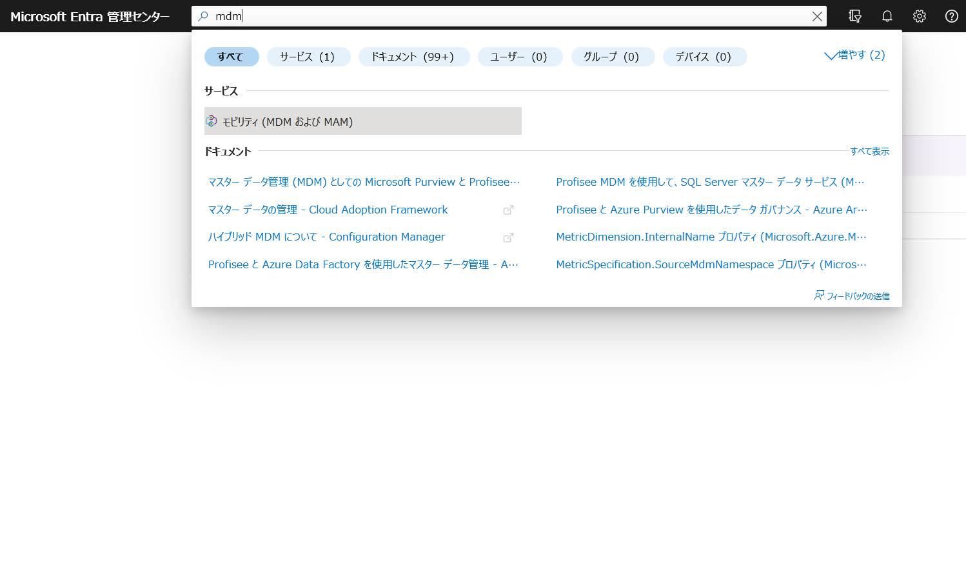Open ハイブリッド MDM について - Configuration Manager
Screen dimensions: 966x583
[326, 237]
